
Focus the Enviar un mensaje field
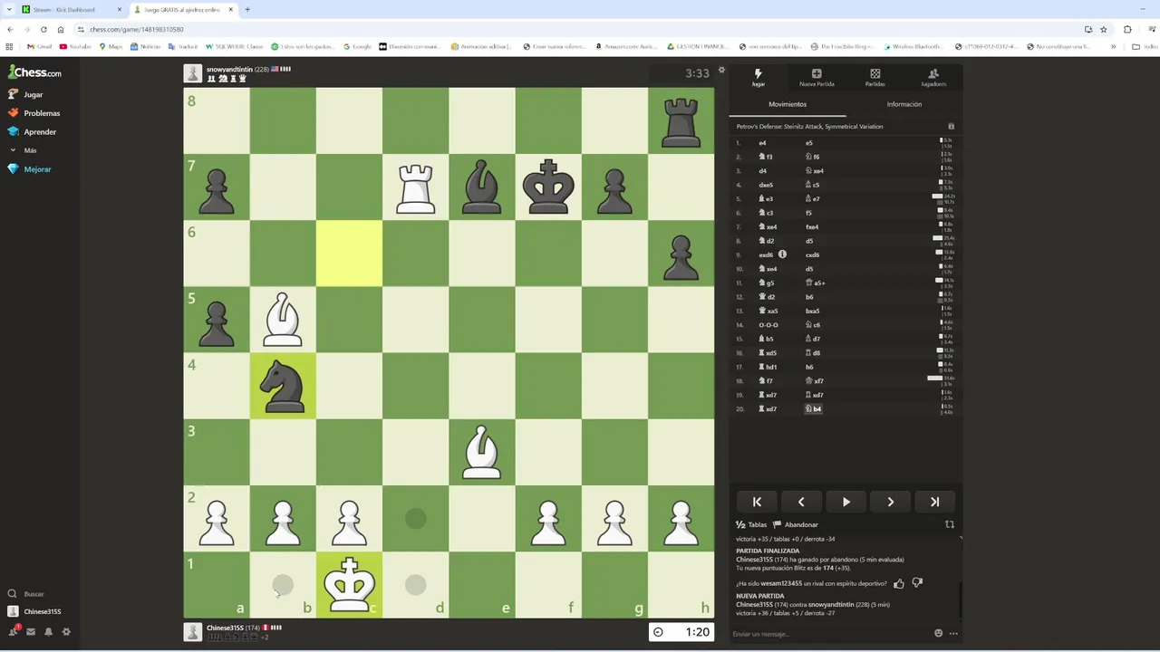click(829, 633)
